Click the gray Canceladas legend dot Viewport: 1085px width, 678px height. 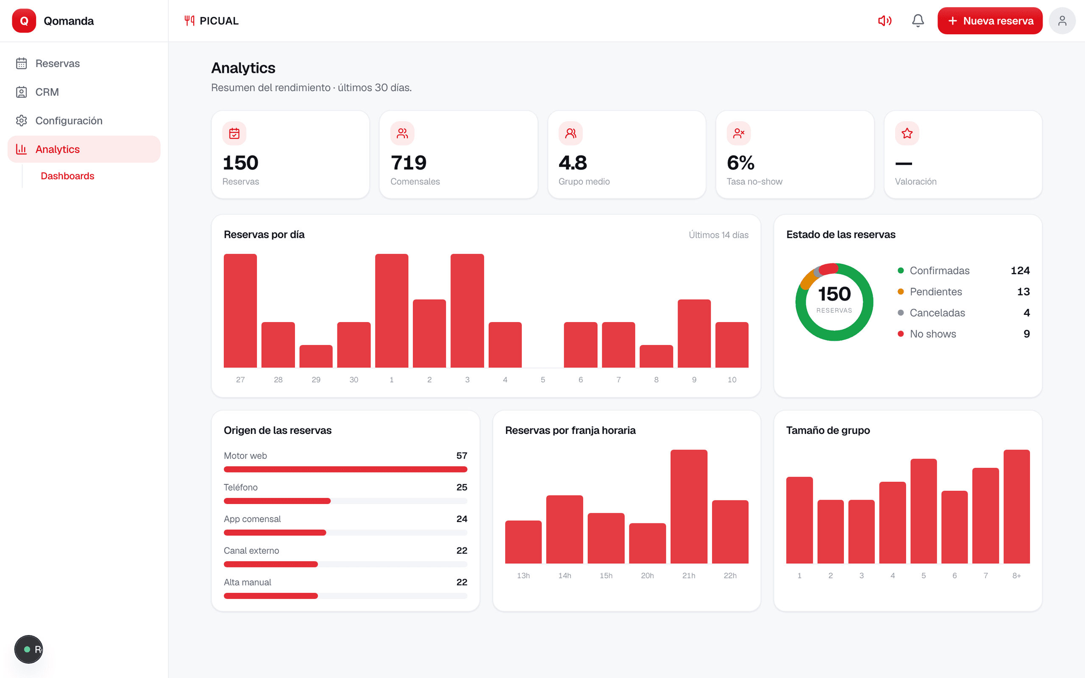pyautogui.click(x=900, y=313)
